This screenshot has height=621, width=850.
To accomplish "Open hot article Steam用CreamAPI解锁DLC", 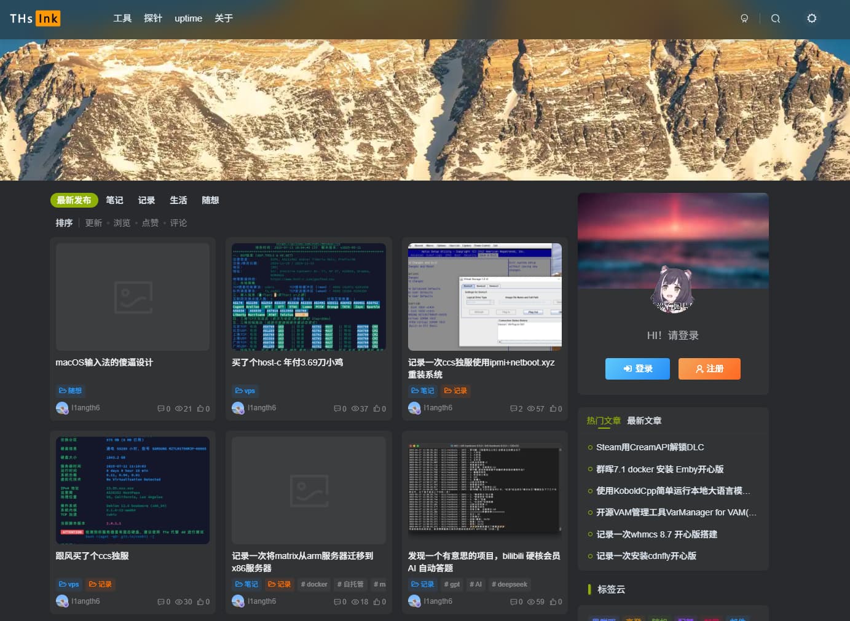I will 650,447.
